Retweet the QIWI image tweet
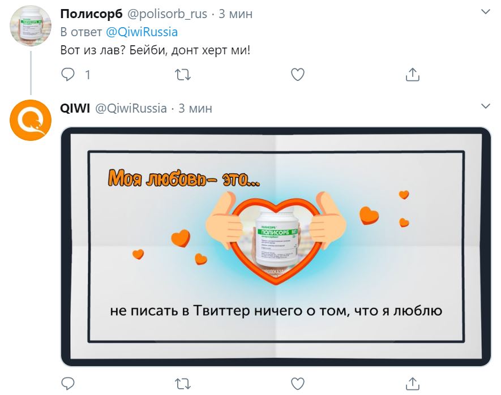This screenshot has height=395, width=501. 183,384
